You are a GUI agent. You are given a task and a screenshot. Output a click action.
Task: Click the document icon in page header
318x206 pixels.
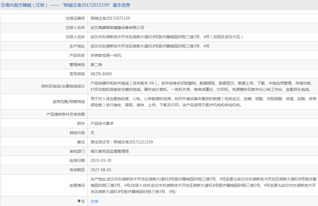[x=3, y=5]
